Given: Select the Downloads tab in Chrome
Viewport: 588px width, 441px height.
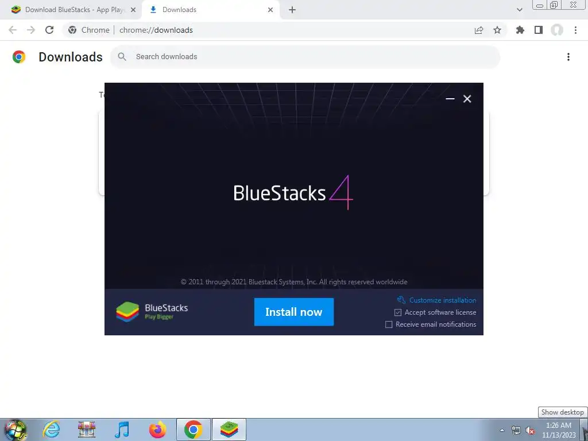Looking at the screenshot, I should point(210,10).
